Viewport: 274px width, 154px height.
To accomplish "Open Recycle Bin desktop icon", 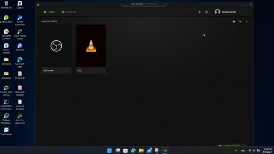I will point(6,5).
